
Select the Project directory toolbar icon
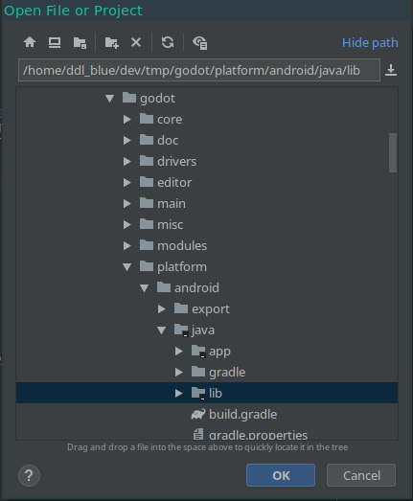(x=80, y=42)
